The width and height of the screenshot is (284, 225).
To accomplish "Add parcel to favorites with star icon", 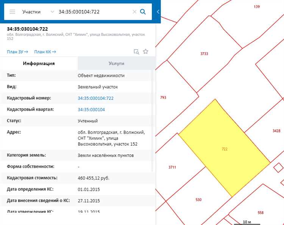I will [x=145, y=52].
